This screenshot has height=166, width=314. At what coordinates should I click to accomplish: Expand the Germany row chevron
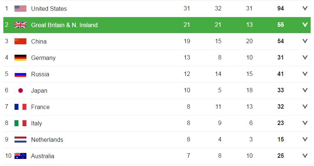pyautogui.click(x=305, y=58)
